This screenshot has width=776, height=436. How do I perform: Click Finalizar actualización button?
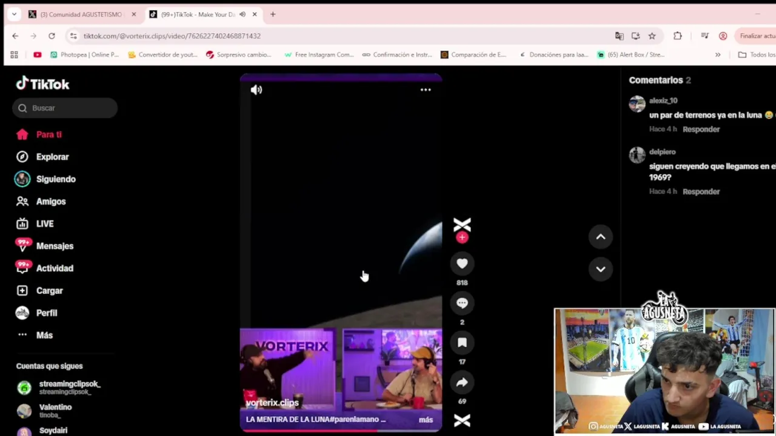pyautogui.click(x=756, y=36)
